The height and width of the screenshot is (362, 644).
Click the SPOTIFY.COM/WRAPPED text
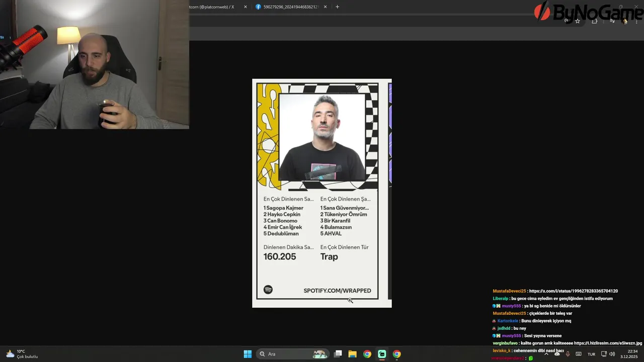tap(337, 291)
